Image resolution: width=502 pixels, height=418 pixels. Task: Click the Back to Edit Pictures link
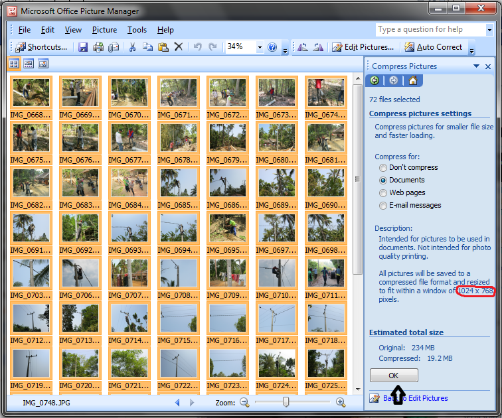(x=416, y=398)
